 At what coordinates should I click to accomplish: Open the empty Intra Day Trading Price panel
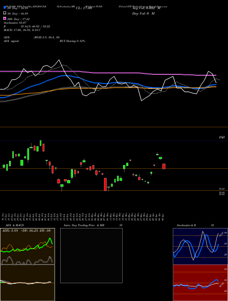91,255
